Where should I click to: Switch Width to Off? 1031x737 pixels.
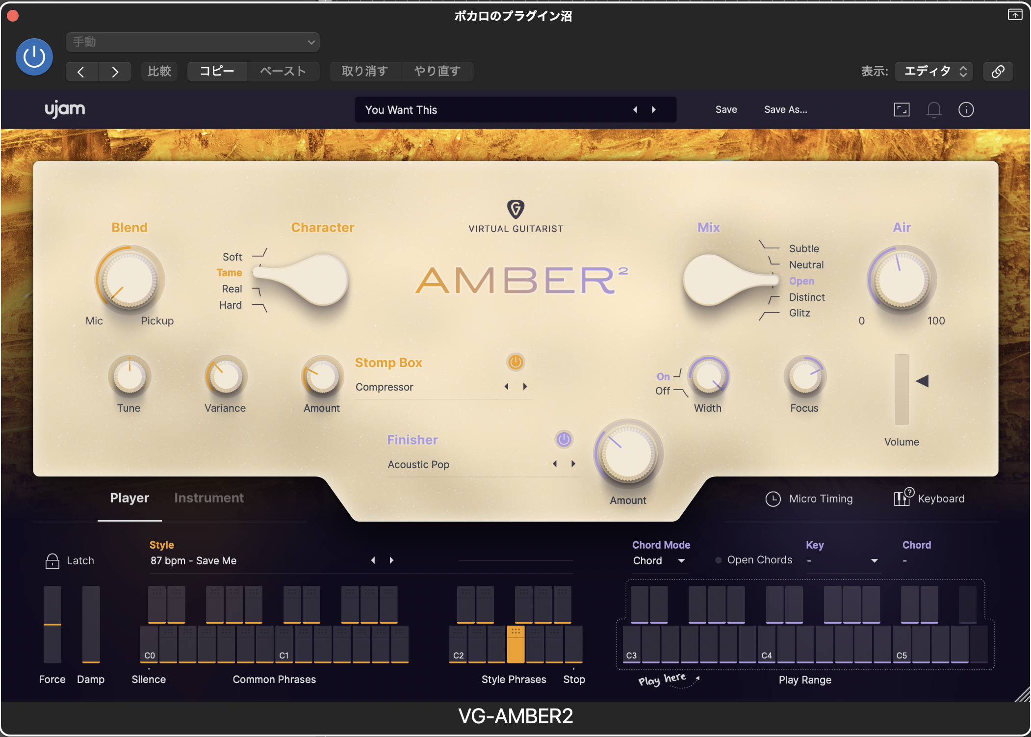662,391
